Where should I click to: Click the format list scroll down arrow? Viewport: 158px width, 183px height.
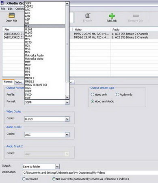pyautogui.click(x=67, y=97)
